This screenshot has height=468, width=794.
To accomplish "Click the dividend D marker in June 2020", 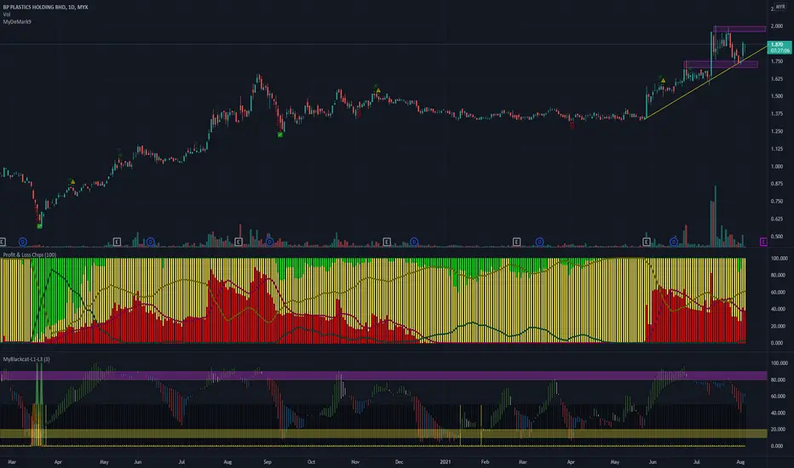I will [x=151, y=242].
